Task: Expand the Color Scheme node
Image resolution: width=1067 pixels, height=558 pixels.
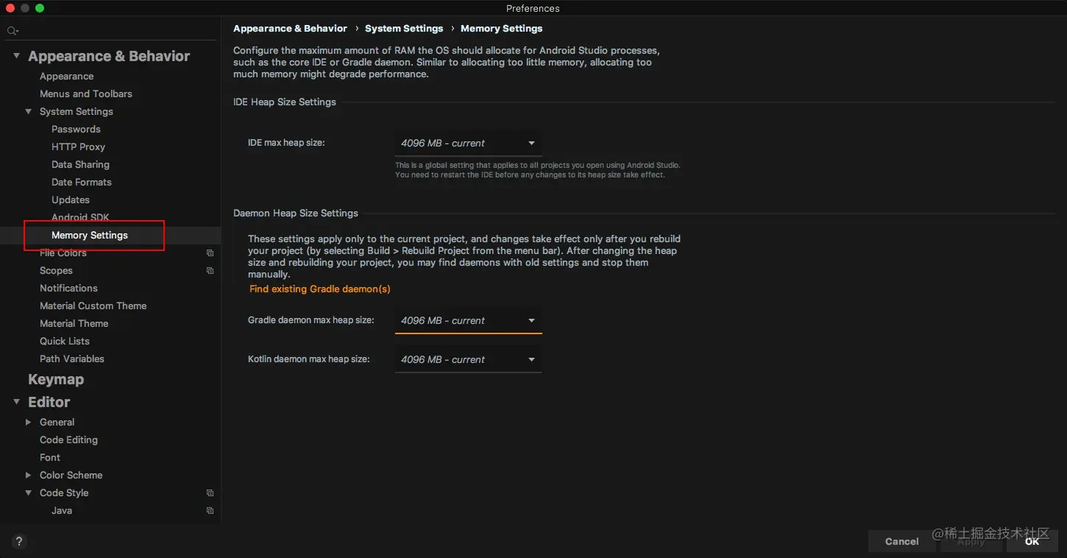Action: pyautogui.click(x=29, y=475)
